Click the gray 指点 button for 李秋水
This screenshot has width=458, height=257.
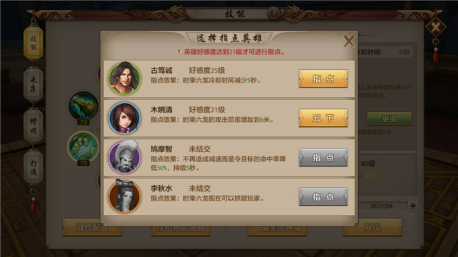point(323,197)
